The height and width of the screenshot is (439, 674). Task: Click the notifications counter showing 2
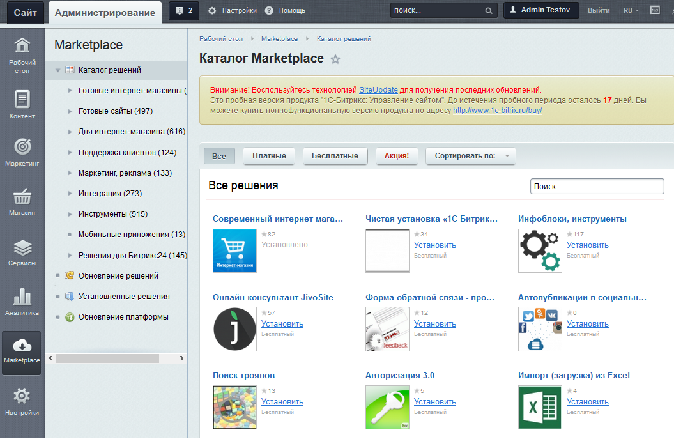coord(184,10)
